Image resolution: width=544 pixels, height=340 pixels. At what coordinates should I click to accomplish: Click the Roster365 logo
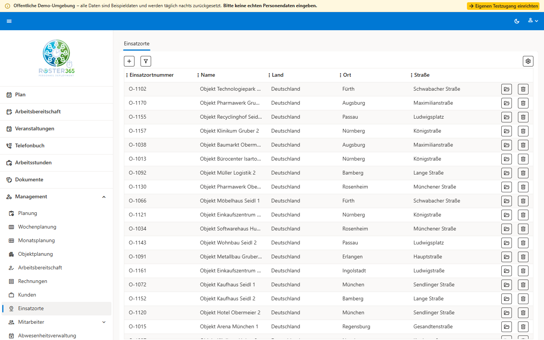point(57,58)
